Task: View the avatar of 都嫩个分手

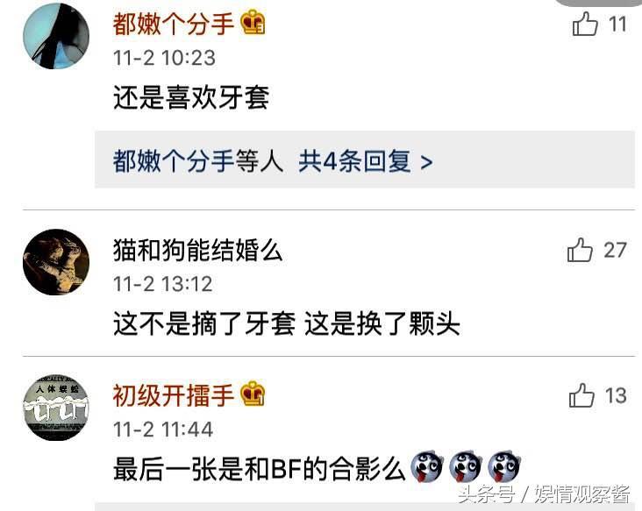Action: (x=56, y=36)
